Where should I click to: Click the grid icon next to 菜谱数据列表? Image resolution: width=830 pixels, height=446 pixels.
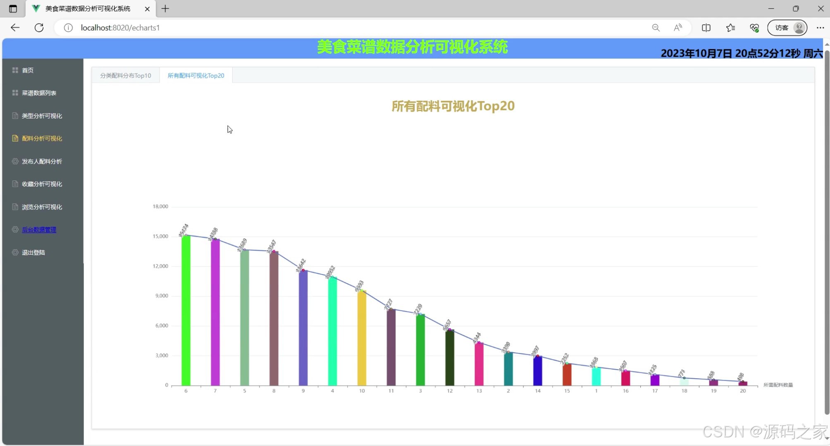click(x=15, y=93)
